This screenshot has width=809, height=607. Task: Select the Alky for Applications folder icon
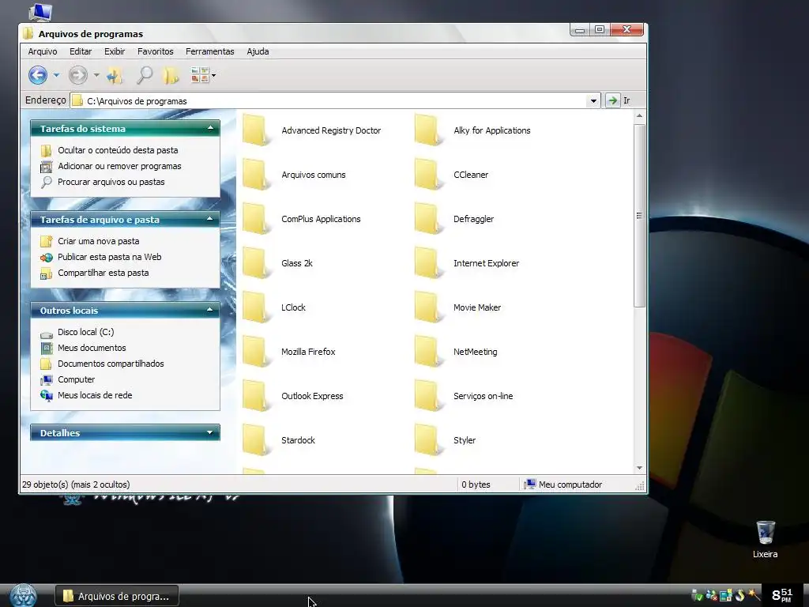(x=428, y=130)
